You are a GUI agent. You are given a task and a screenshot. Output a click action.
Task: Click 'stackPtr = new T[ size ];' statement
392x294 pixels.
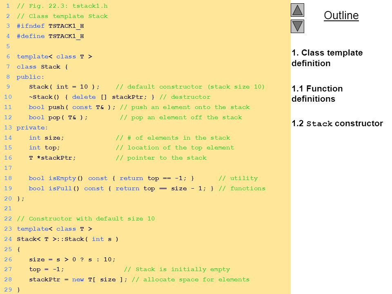(78, 280)
